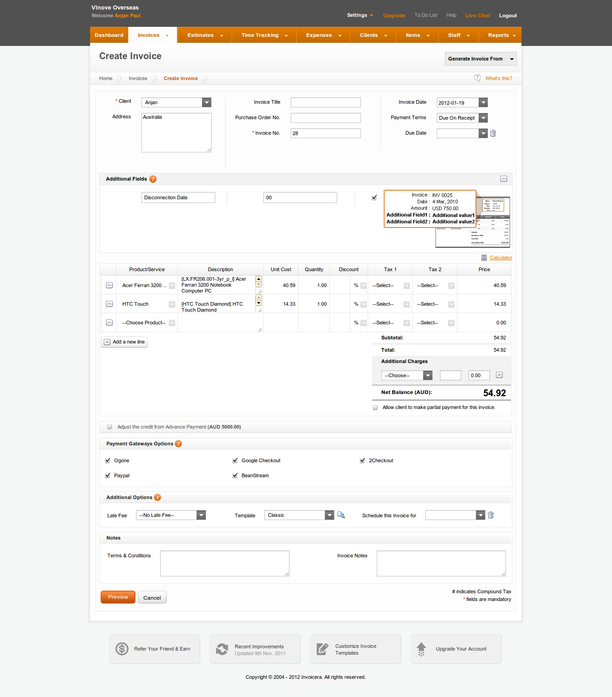Click the template preview magnifier icon
This screenshot has width=612, height=697.
click(x=341, y=515)
